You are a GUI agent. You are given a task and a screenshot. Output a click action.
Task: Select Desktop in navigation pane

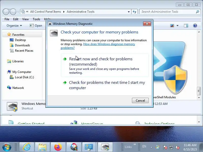tap(20, 40)
